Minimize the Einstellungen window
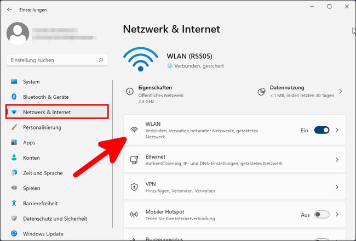The image size is (356, 241). (x=312, y=7)
